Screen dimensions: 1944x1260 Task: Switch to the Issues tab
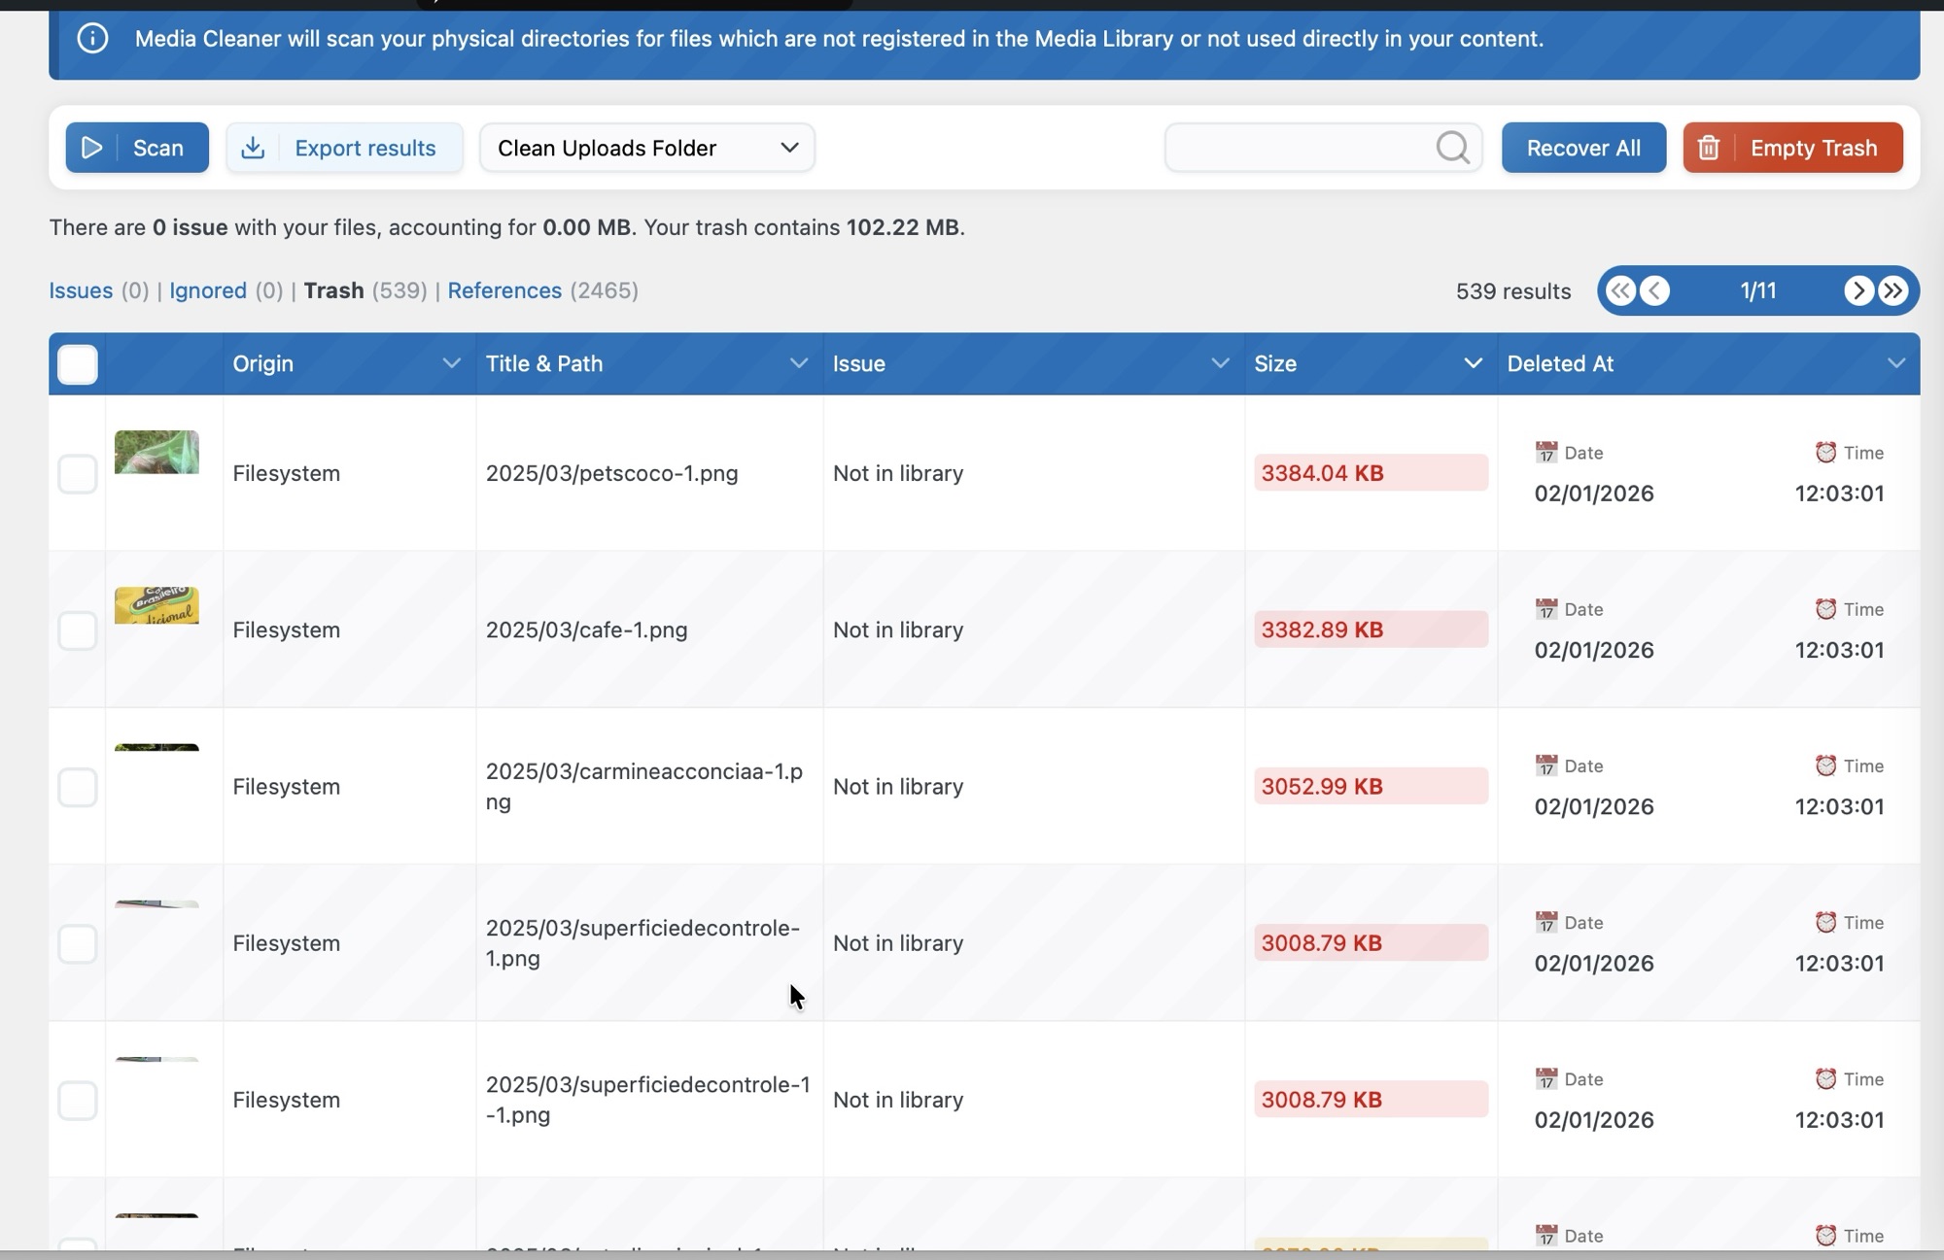pyautogui.click(x=81, y=290)
